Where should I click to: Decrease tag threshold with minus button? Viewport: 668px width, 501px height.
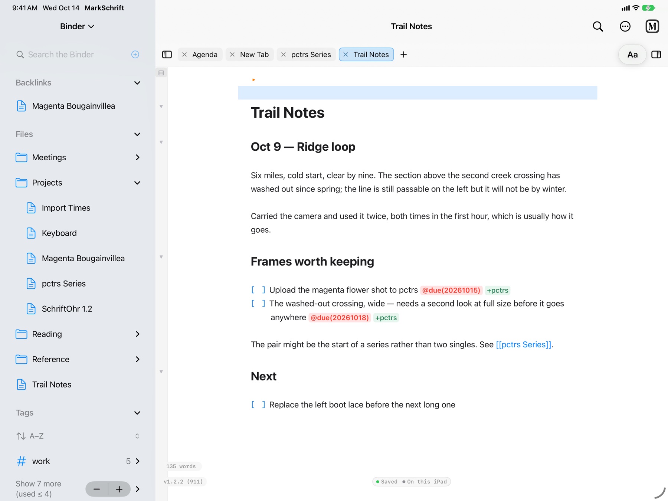tap(97, 489)
